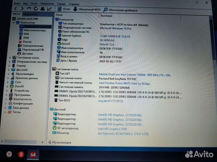217x162 pixels.
Task: Go forward with the right arrow toolbar icon
Action: [x=22, y=8]
